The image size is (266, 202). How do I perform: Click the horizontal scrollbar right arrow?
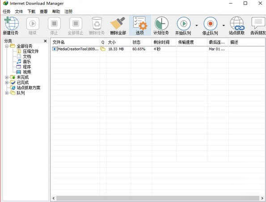point(262,198)
